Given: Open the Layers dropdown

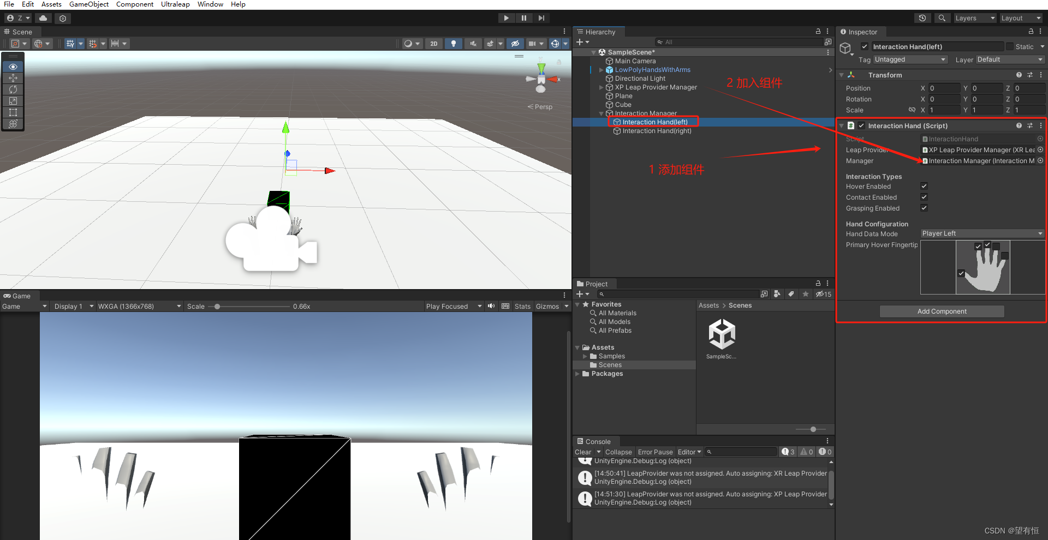Looking at the screenshot, I should point(975,18).
